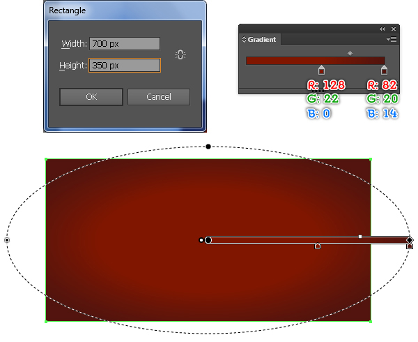Click the gradient color bar in panel
Image resolution: width=418 pixels, height=342 pixels.
point(316,61)
